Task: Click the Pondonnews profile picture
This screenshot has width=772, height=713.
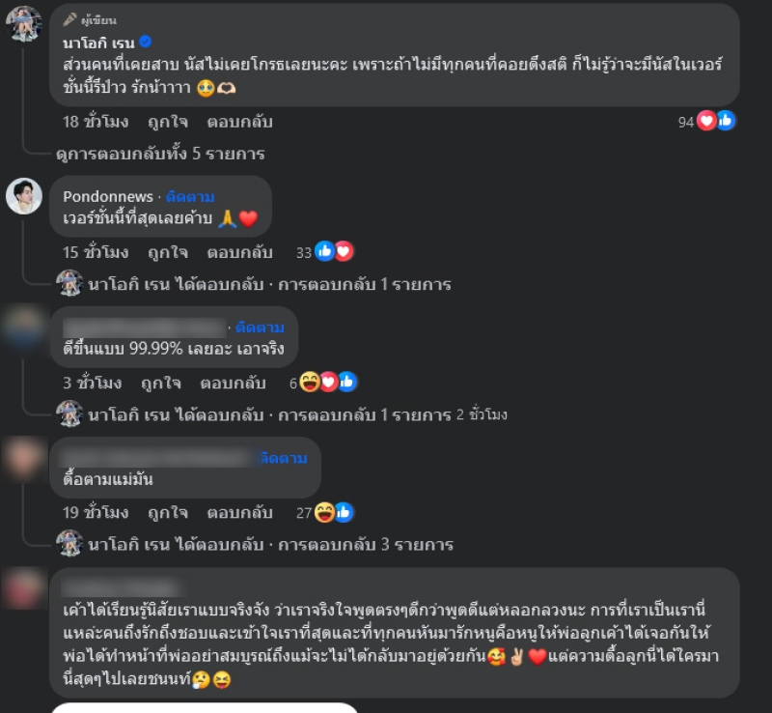Action: point(23,196)
